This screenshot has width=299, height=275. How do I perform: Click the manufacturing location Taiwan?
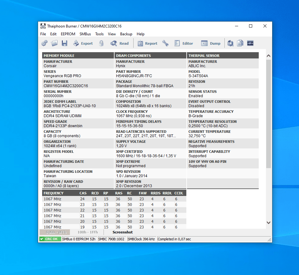tap(50, 176)
